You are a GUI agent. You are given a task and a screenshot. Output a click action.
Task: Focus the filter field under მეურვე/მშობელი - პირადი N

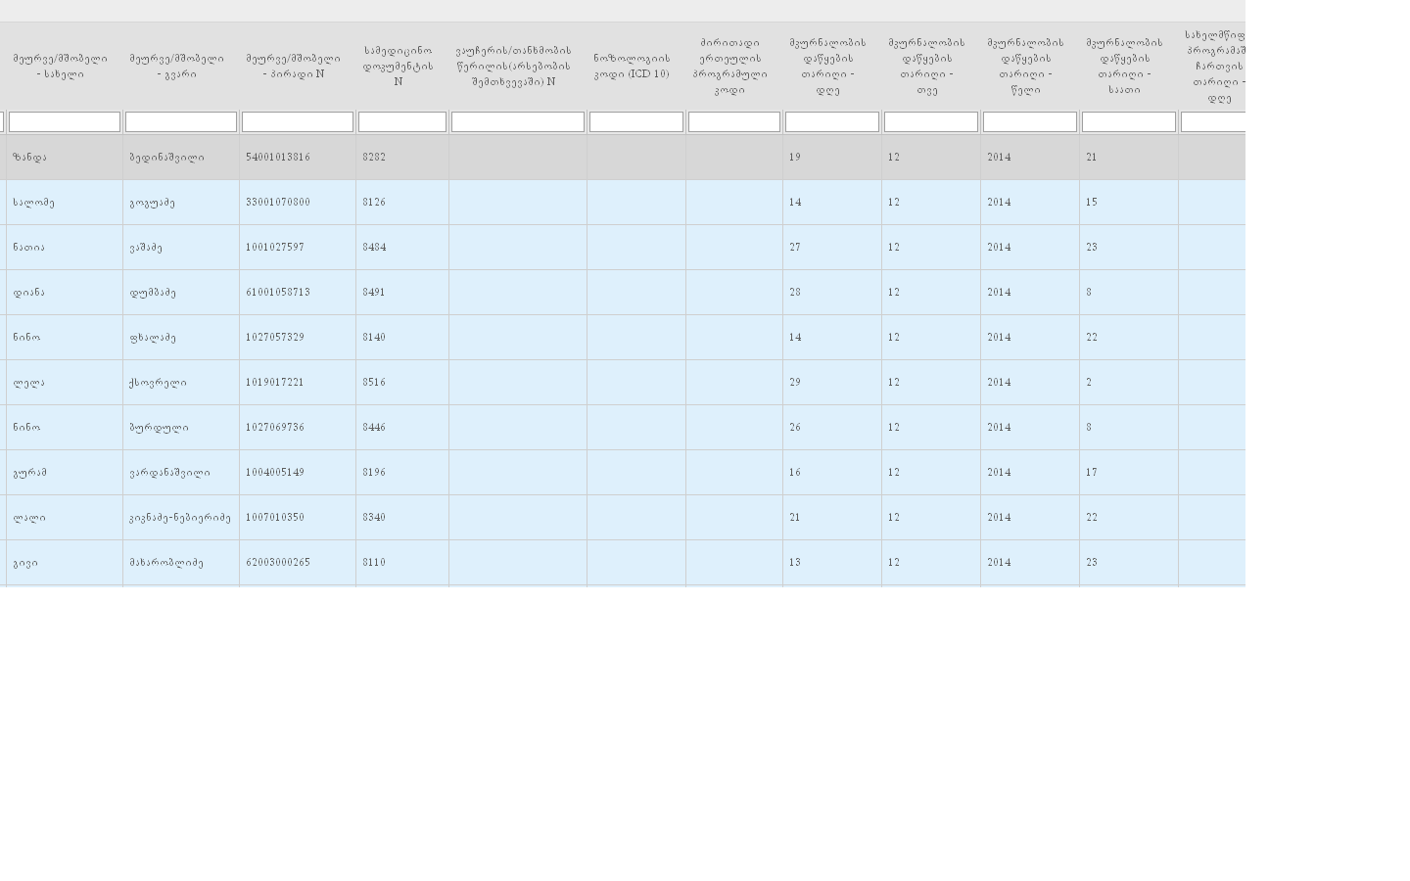[298, 121]
